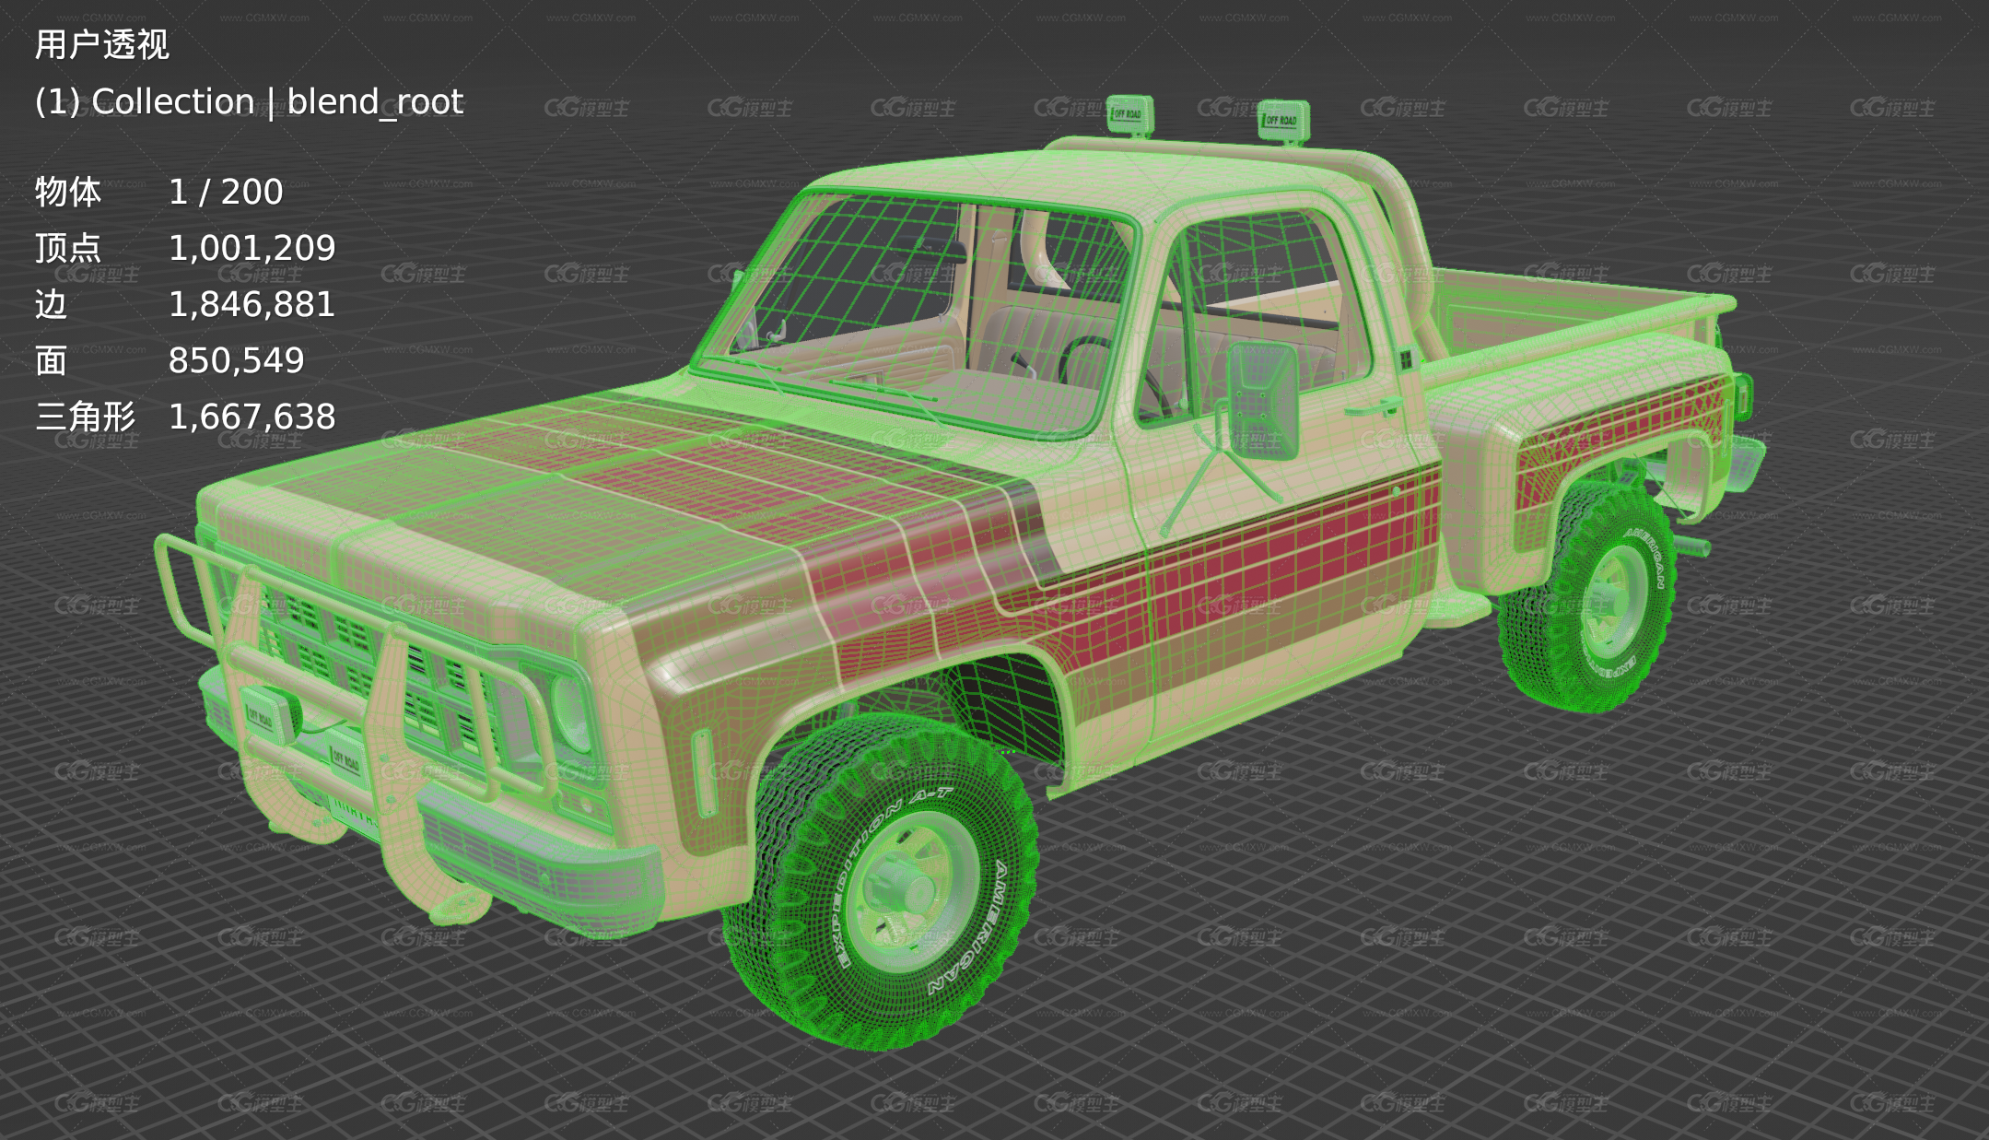Screen dimensions: 1989x1140
Task: Click the object count '1 / 200'
Action: pos(226,192)
